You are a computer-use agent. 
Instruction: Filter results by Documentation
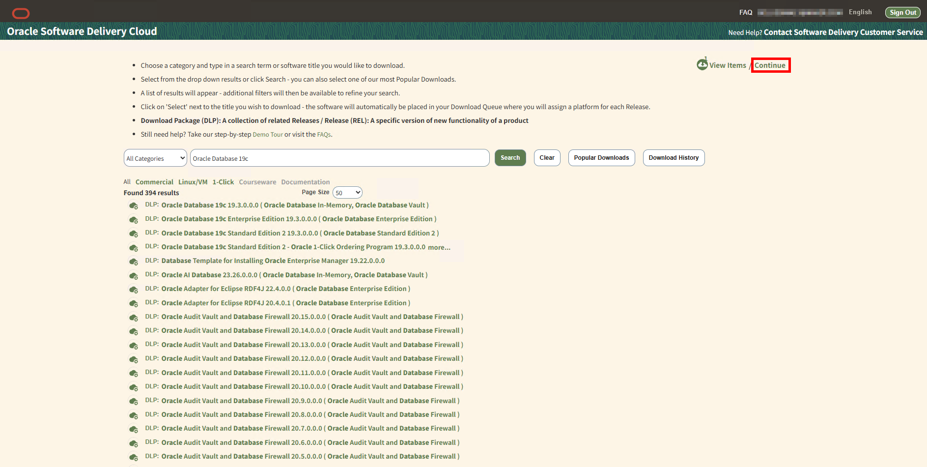pyautogui.click(x=306, y=182)
